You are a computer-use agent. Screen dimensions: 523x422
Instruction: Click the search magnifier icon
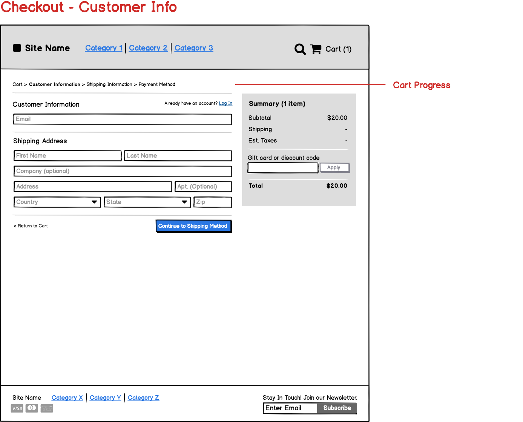click(x=300, y=49)
